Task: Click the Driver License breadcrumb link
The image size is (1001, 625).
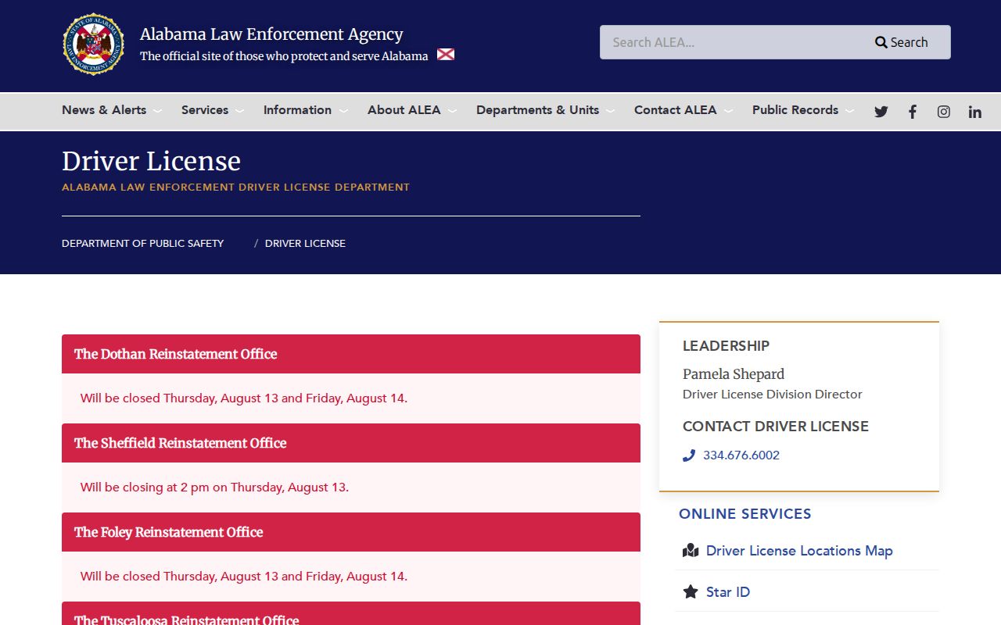Action: pyautogui.click(x=305, y=244)
